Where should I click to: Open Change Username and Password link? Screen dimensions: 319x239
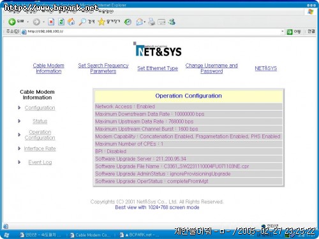[212, 68]
